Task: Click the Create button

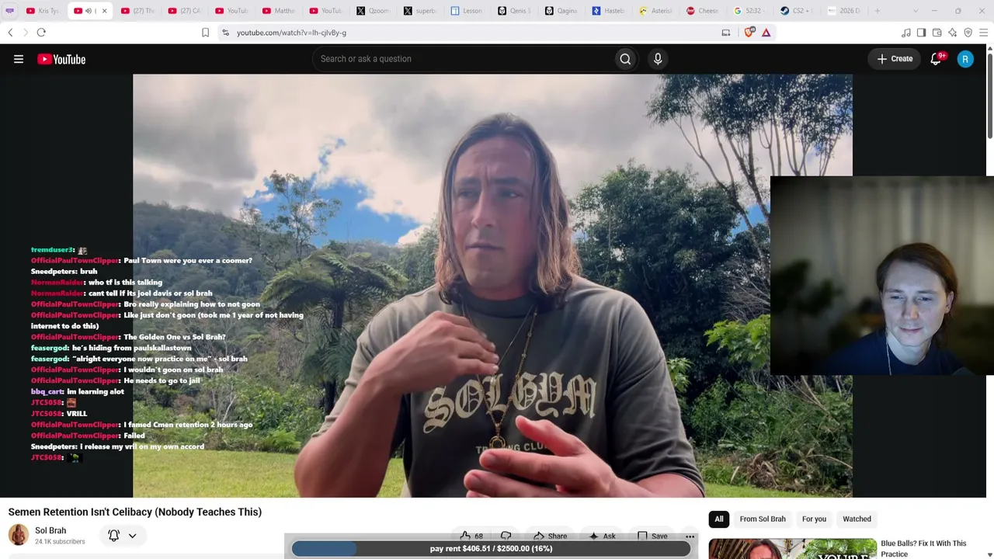Action: (895, 59)
